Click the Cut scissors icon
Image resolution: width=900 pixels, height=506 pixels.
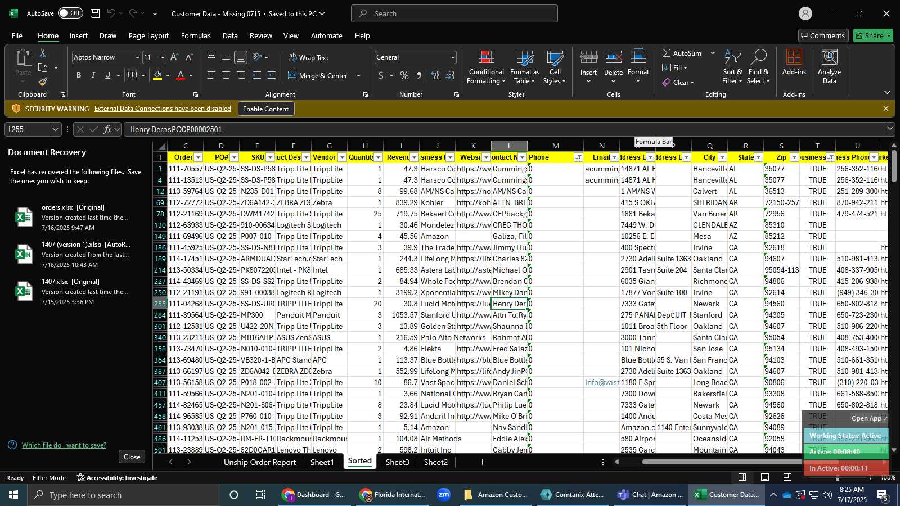pyautogui.click(x=43, y=53)
